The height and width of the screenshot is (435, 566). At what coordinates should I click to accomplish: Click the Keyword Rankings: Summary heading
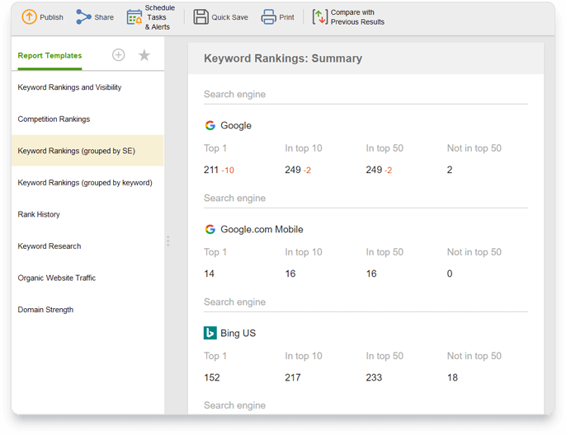pos(283,58)
